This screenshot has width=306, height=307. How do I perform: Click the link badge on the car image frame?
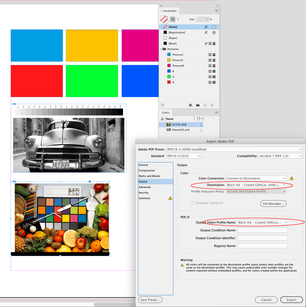(14, 104)
